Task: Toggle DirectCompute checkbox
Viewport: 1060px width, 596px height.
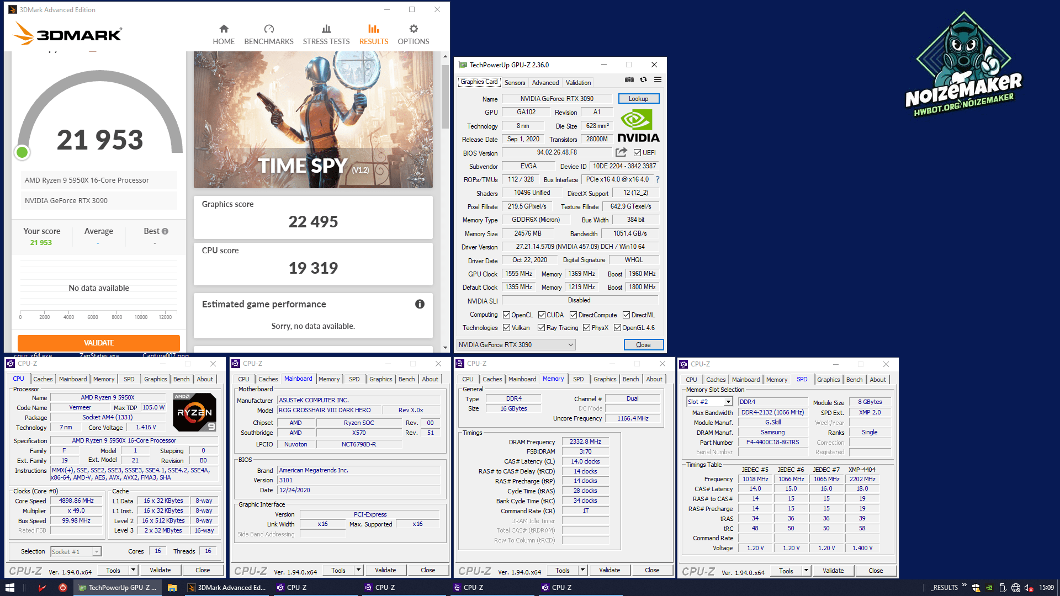Action: point(574,315)
